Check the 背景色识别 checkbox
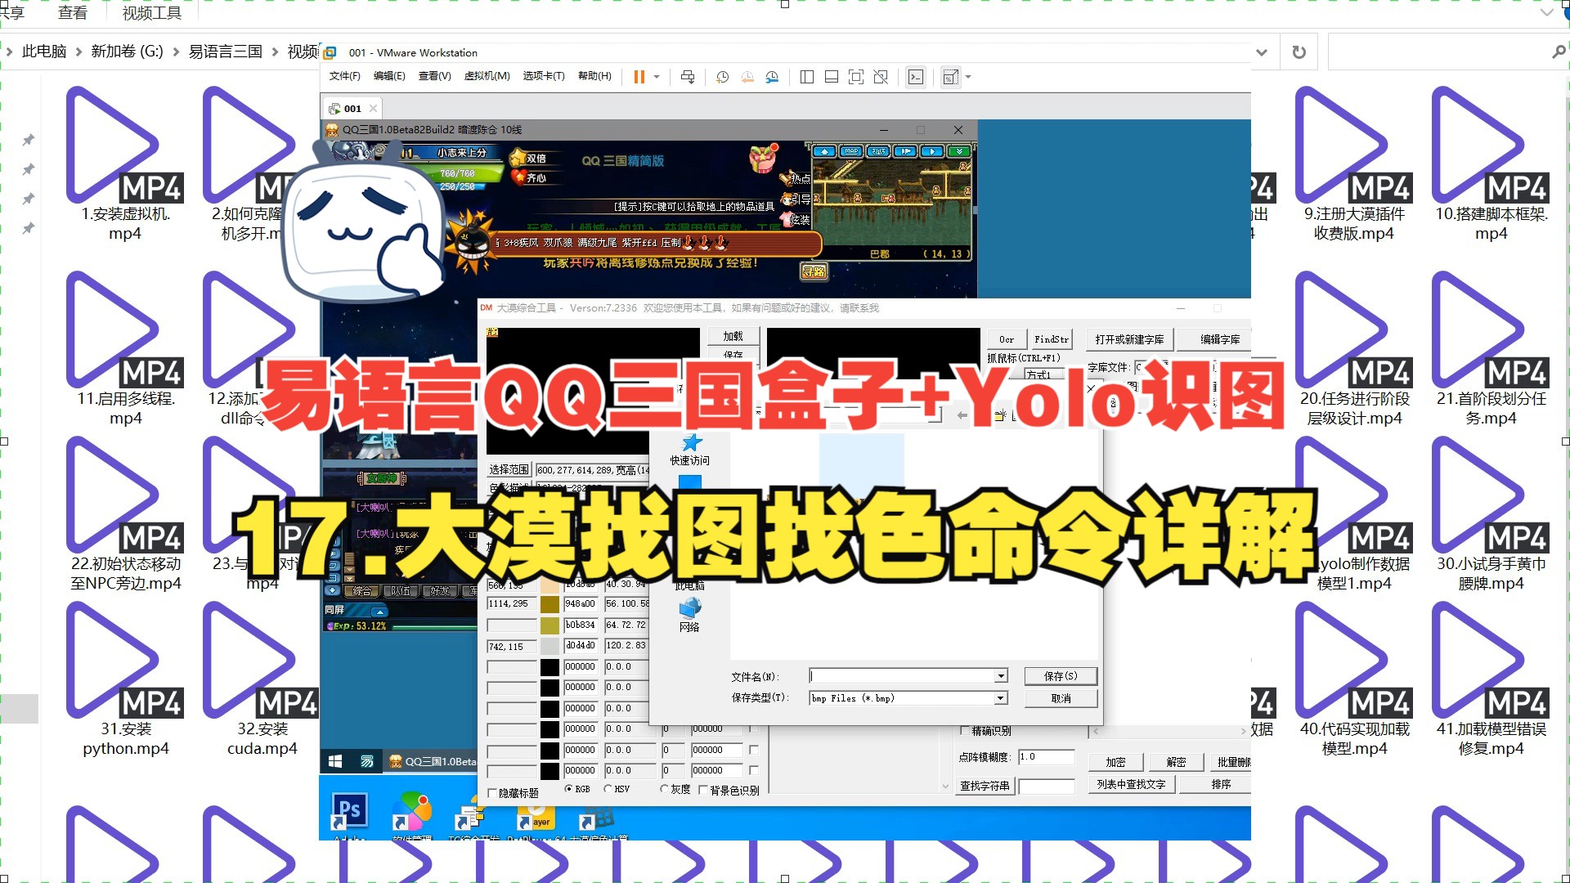 (702, 791)
